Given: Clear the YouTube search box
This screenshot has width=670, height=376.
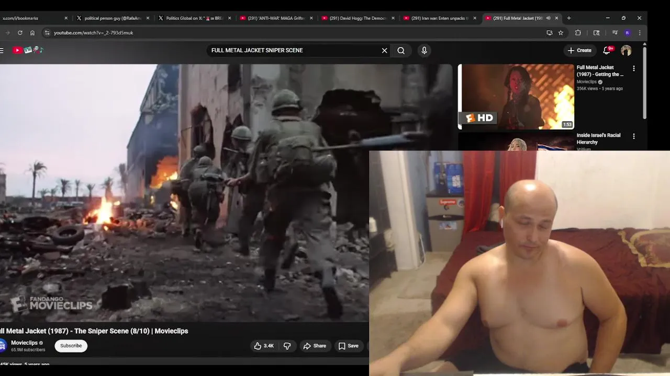Looking at the screenshot, I should (x=384, y=50).
